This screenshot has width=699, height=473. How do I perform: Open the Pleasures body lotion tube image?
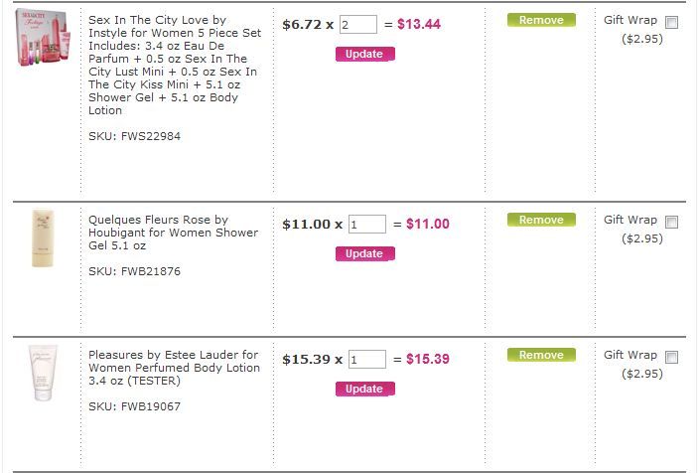pos(44,373)
